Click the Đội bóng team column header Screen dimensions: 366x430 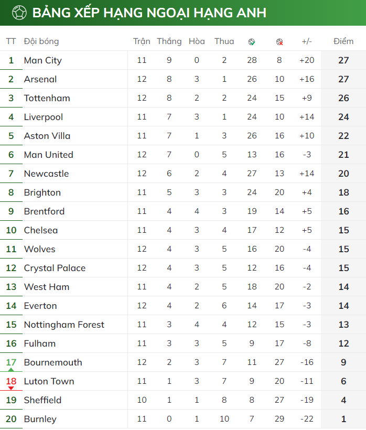[41, 41]
